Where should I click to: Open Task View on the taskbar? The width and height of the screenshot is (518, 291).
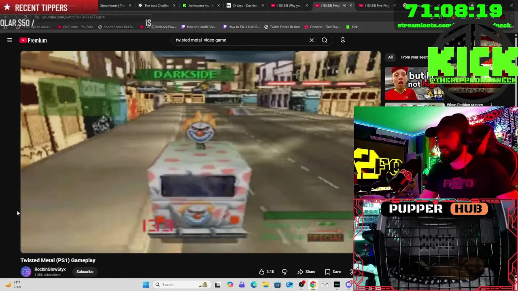pyautogui.click(x=217, y=285)
